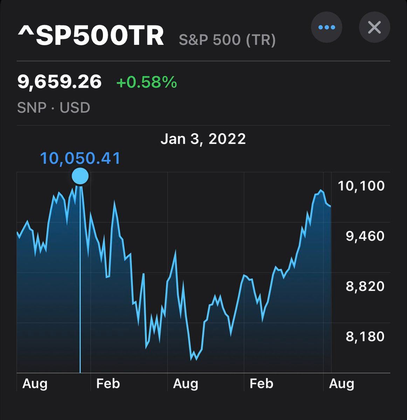Click the vertical scrubber line
This screenshot has height=420, width=407.
tap(80, 280)
